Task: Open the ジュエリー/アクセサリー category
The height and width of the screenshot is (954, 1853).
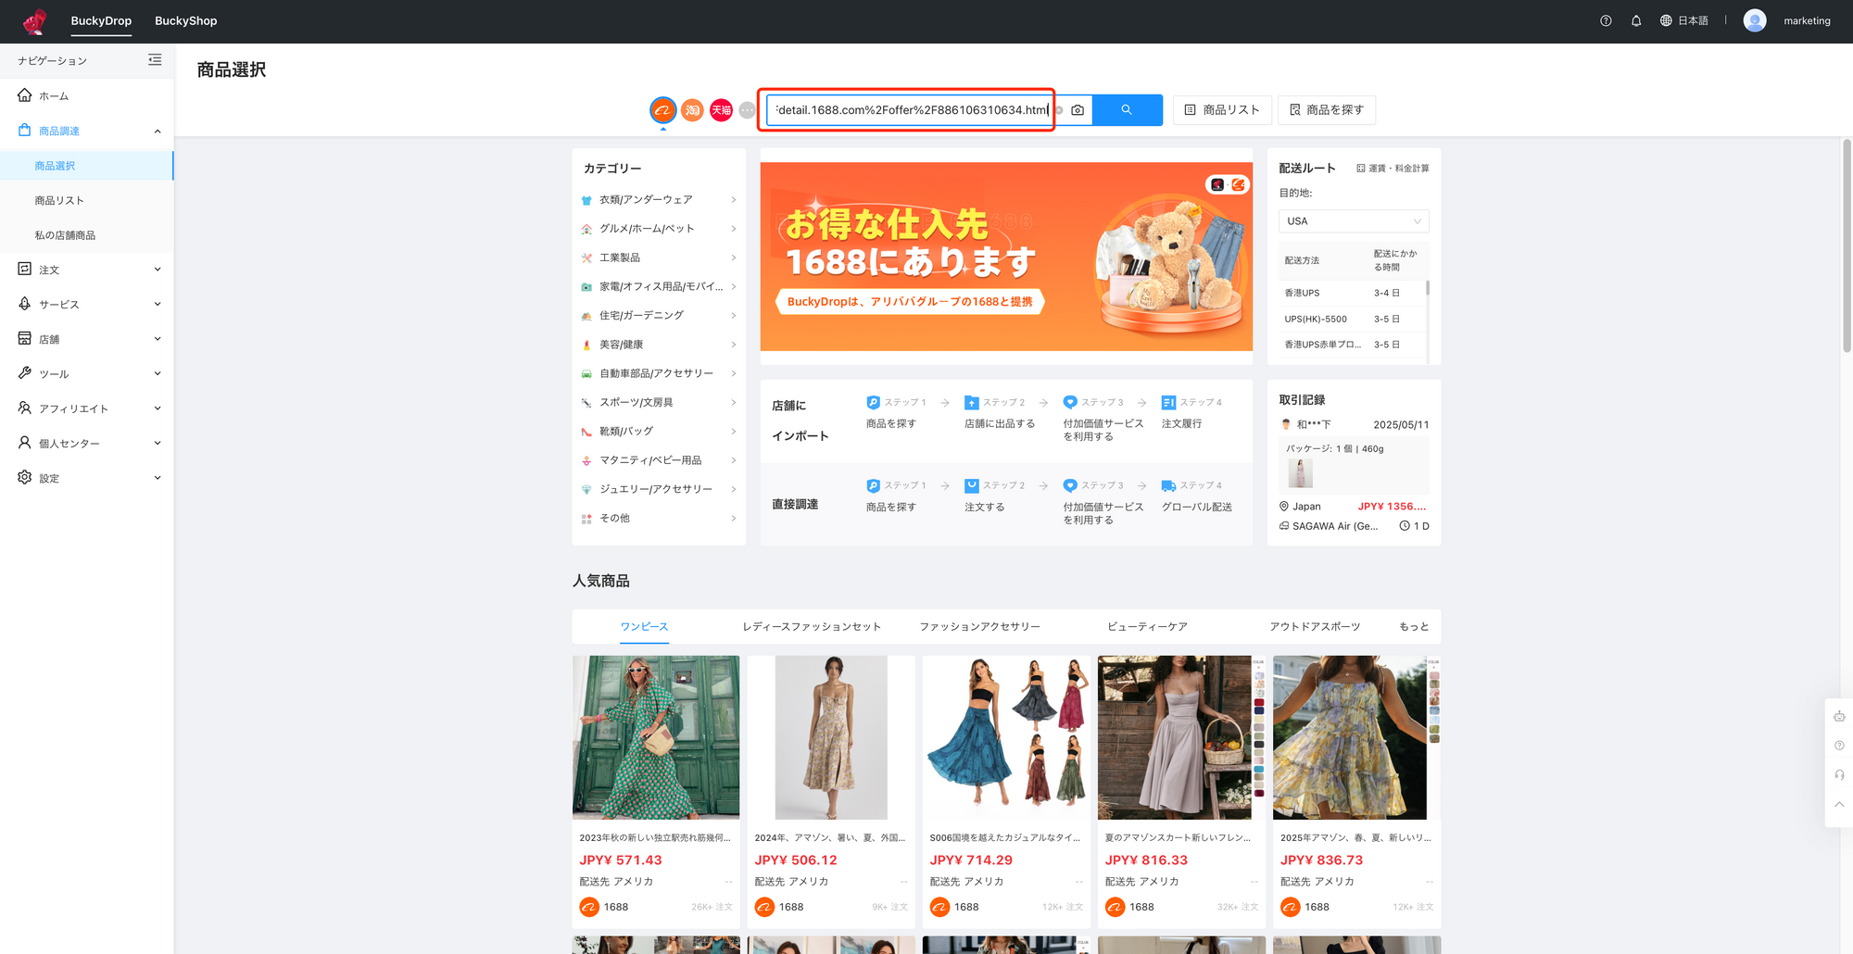Action: (659, 489)
